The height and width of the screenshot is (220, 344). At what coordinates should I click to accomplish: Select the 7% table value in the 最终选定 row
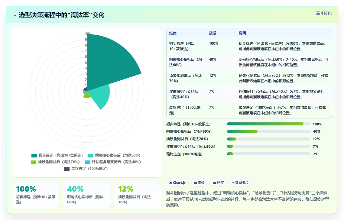point(212,108)
